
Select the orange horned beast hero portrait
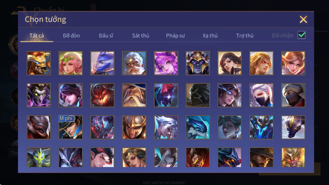[x=39, y=63]
